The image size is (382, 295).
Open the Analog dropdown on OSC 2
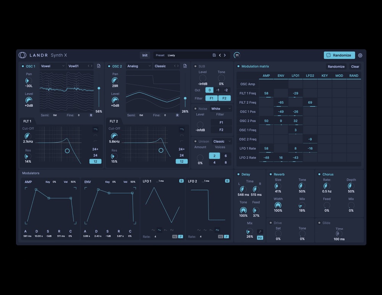139,66
